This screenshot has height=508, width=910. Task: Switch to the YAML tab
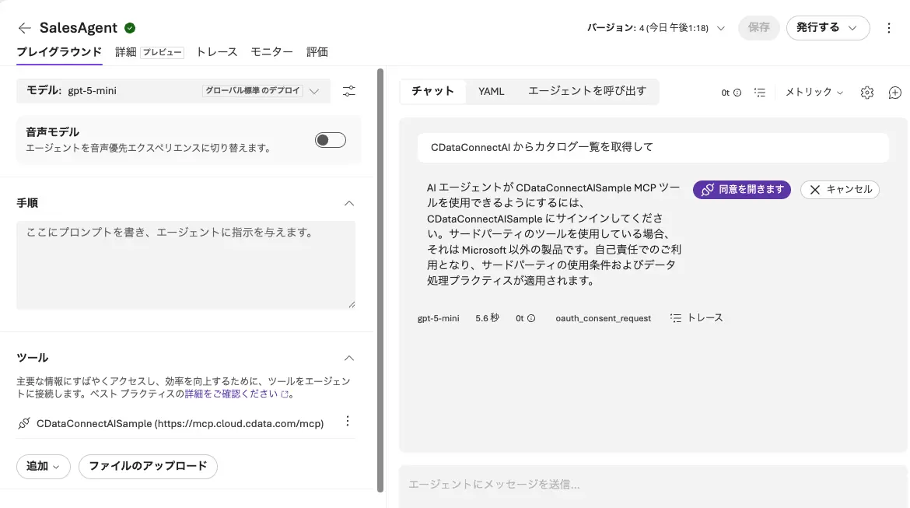491,91
